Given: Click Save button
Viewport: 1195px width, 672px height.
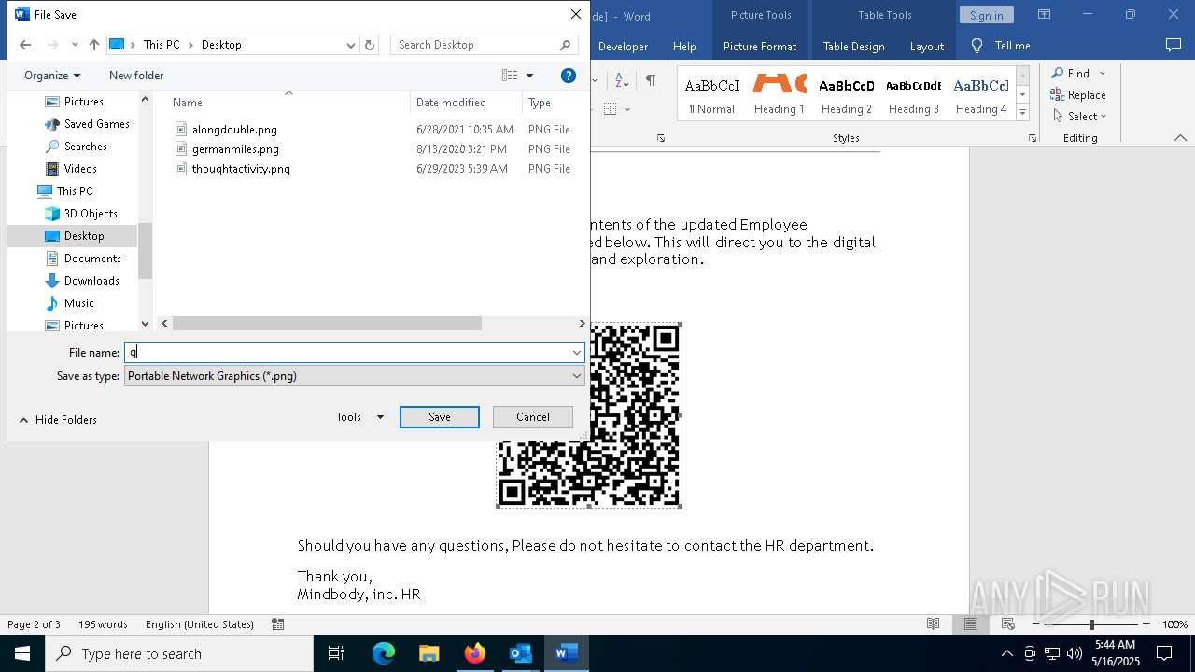Looking at the screenshot, I should click(x=440, y=417).
